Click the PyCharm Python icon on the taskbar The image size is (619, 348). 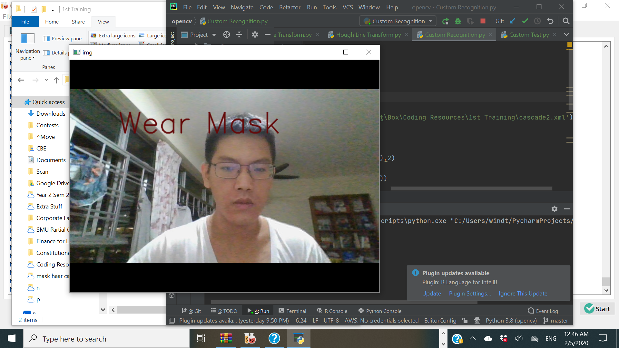coord(299,338)
